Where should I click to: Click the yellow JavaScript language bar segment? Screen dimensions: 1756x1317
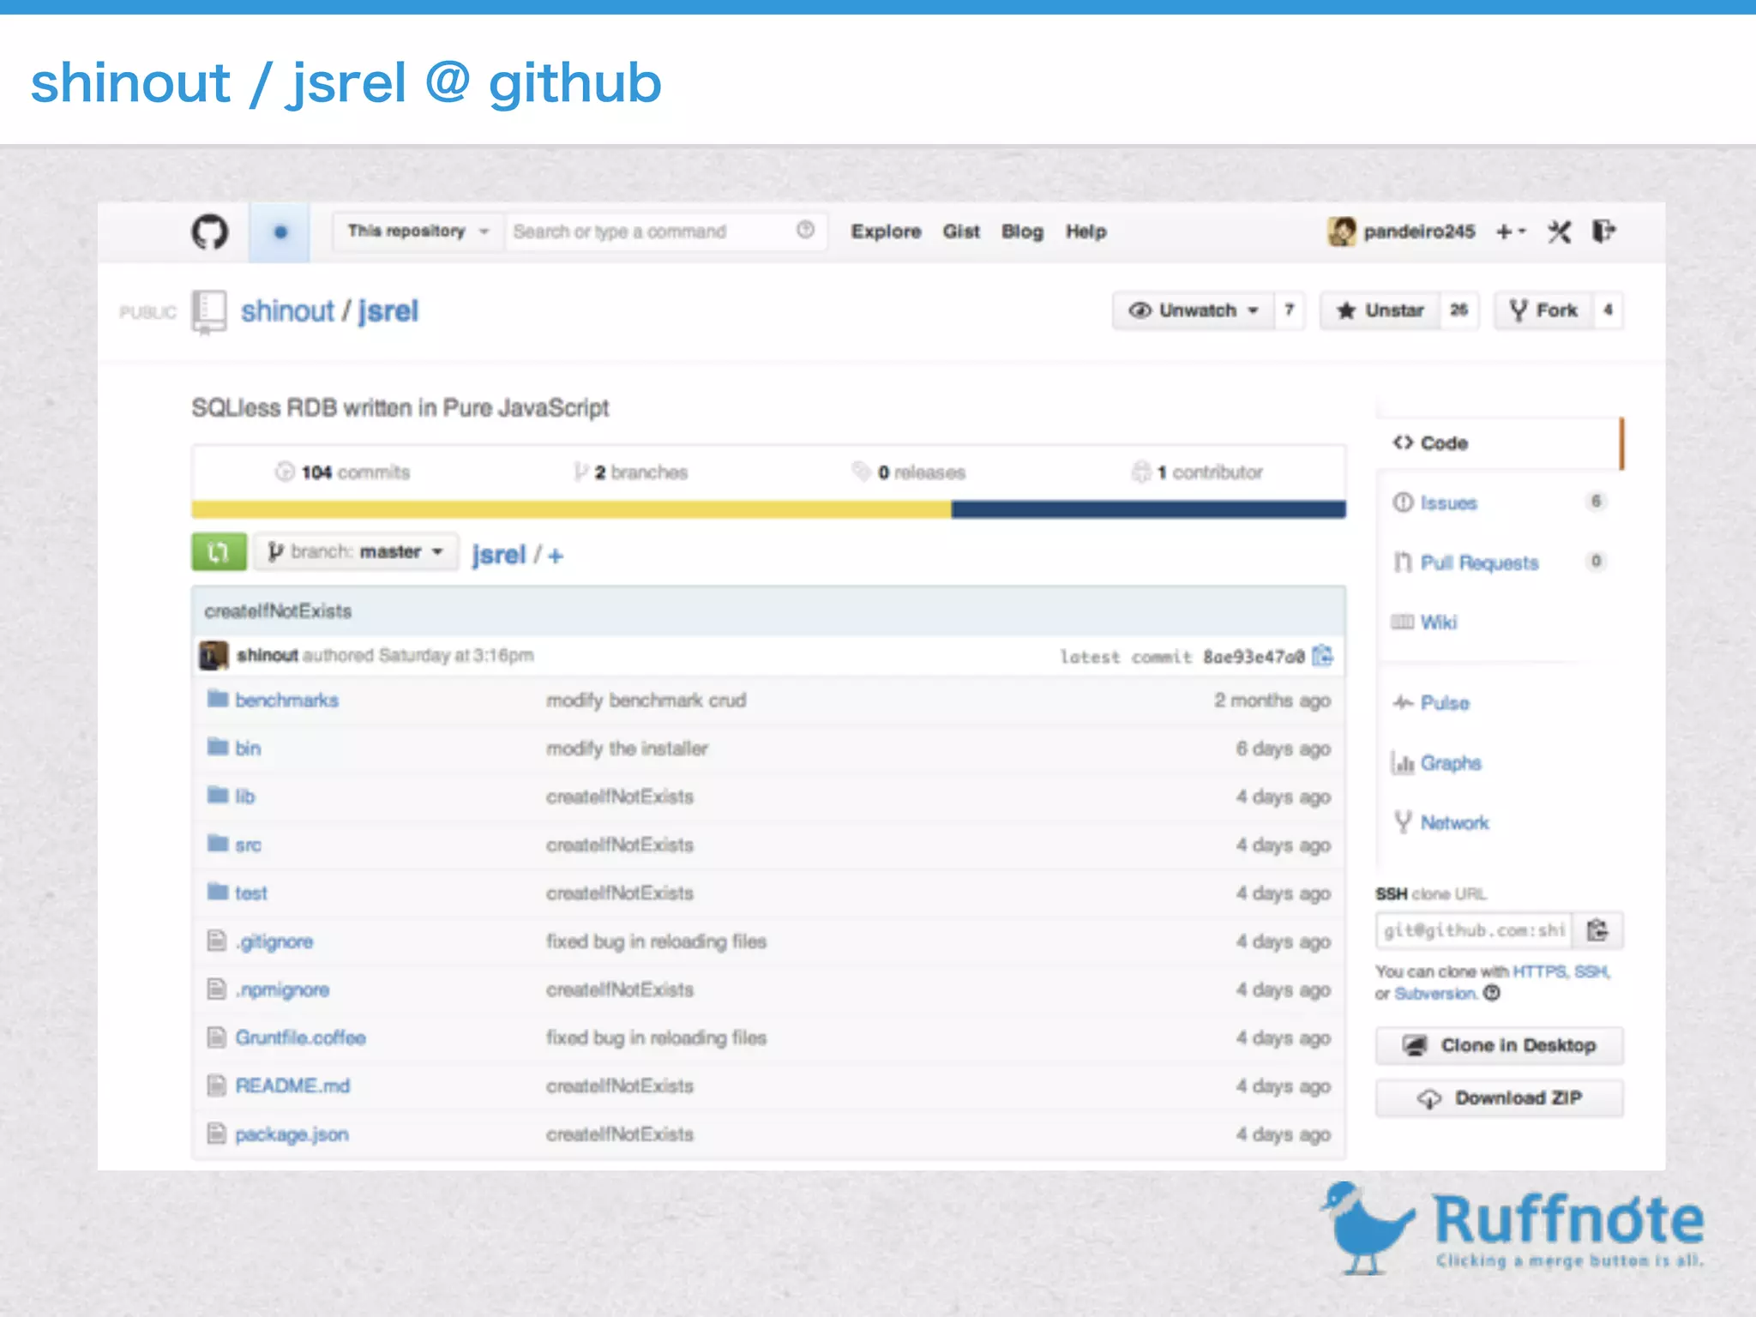(571, 509)
